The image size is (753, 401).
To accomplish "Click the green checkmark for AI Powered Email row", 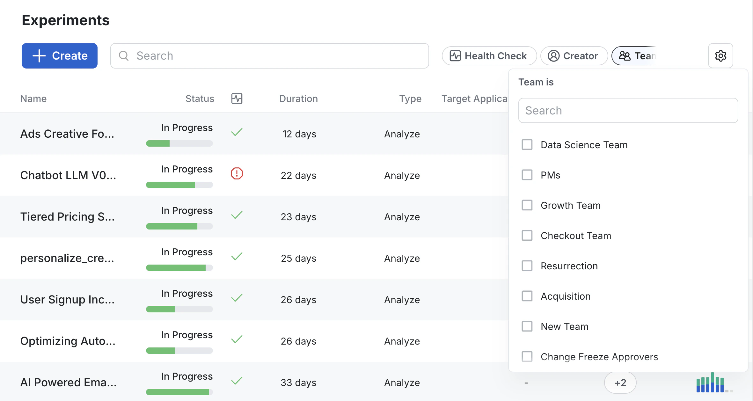I will [x=237, y=381].
